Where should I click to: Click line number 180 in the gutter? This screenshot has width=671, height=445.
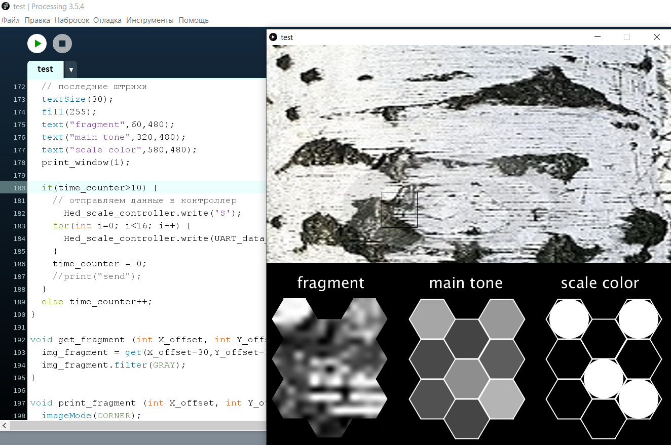(19, 188)
